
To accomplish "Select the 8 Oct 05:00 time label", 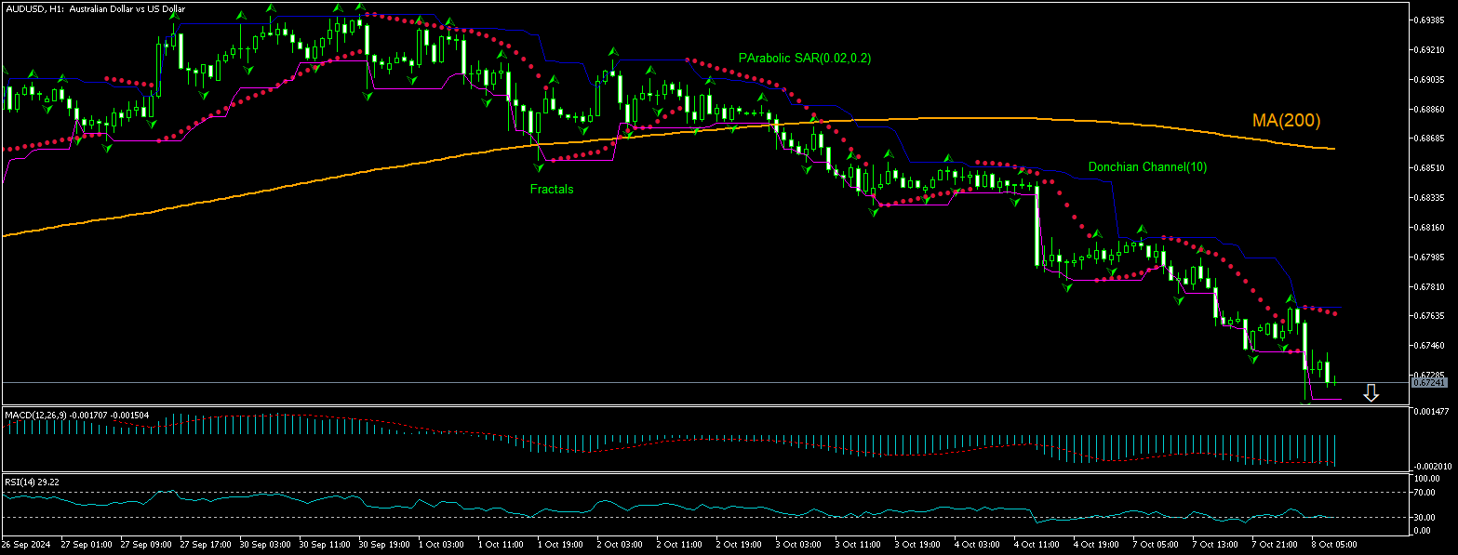I will point(1333,542).
